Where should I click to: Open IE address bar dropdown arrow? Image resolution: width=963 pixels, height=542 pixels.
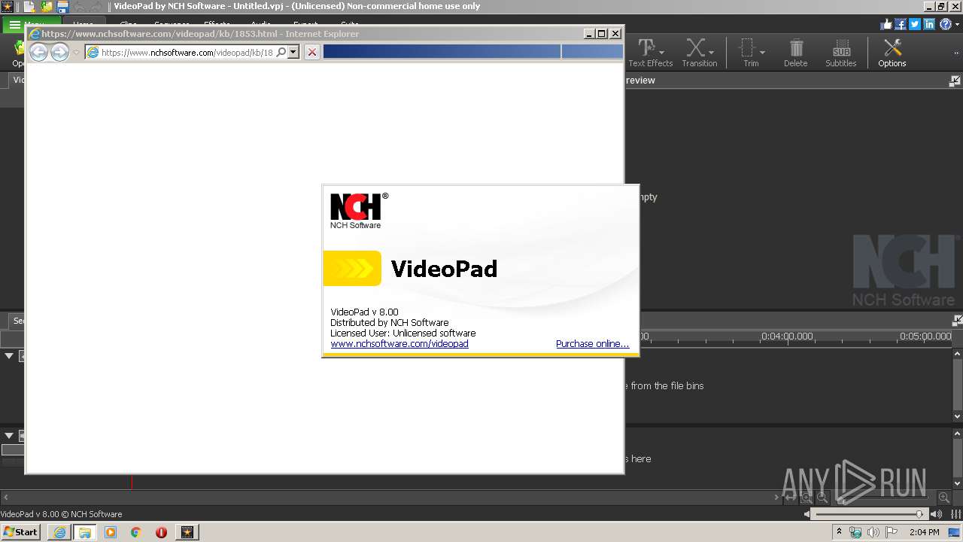[x=293, y=52]
